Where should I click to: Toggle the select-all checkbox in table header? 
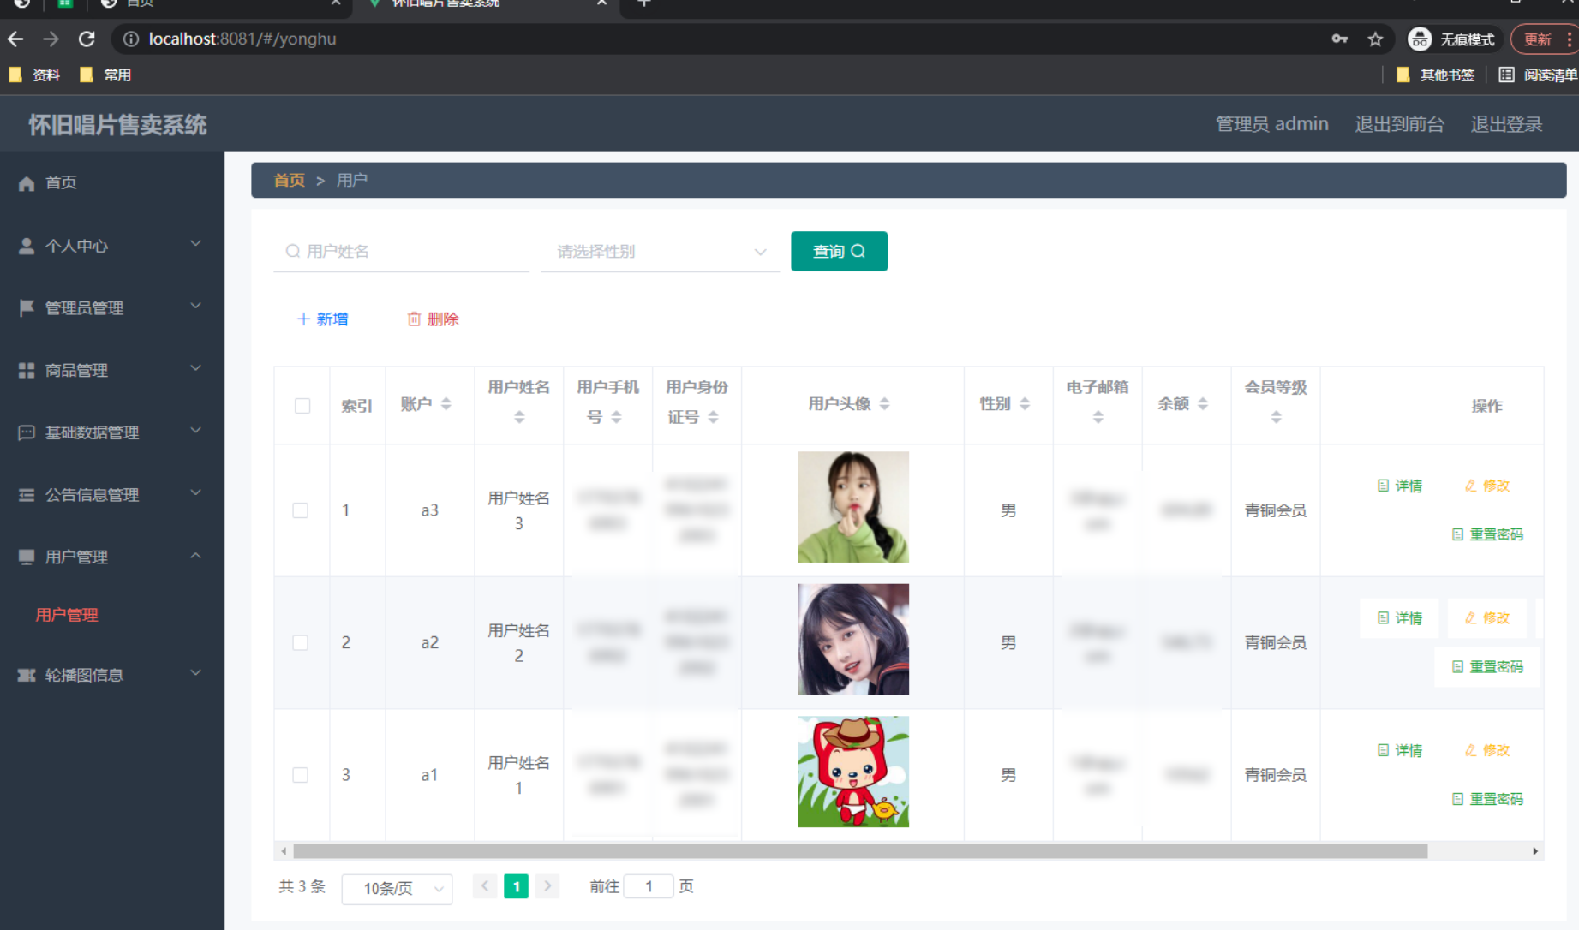(302, 406)
